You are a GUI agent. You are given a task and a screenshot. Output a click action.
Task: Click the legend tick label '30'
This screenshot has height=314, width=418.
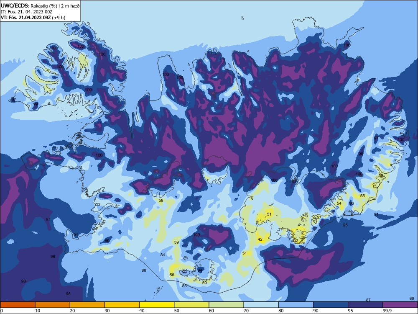(x=107, y=311)
